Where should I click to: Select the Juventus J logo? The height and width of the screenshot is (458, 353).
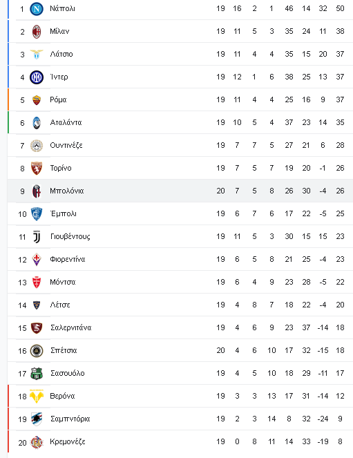pos(37,237)
